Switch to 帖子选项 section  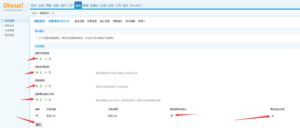coord(105,21)
